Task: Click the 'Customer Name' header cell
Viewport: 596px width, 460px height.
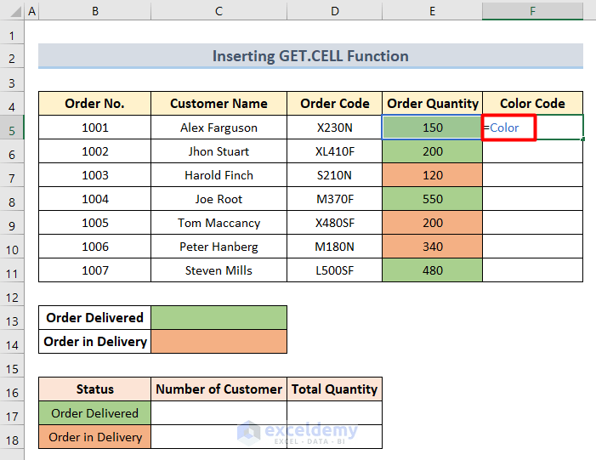Action: [x=219, y=104]
